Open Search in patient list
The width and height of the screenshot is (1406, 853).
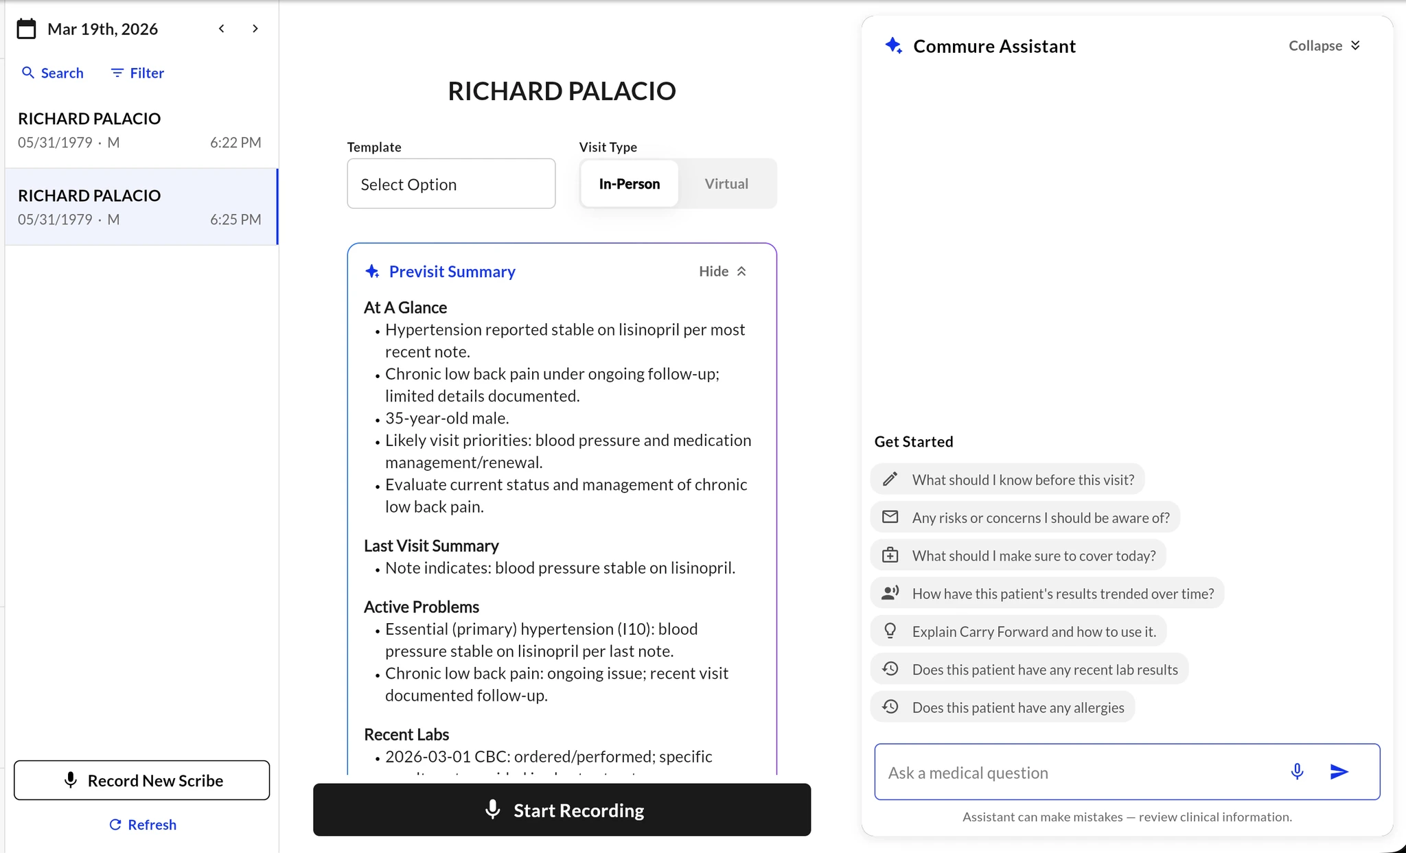tap(53, 73)
